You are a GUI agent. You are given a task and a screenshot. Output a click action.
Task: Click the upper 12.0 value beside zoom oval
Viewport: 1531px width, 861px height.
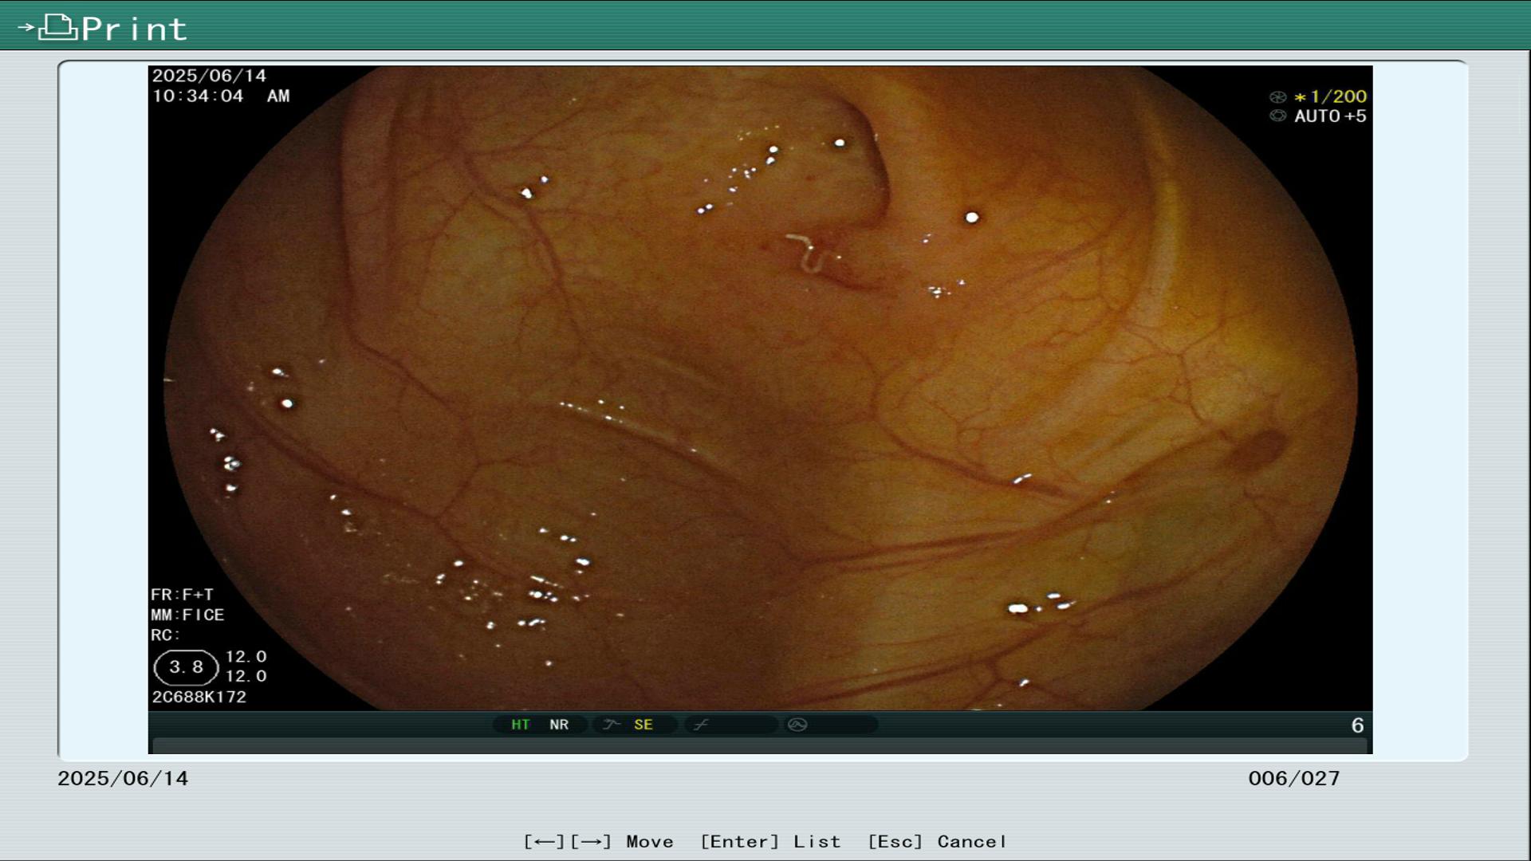click(246, 656)
